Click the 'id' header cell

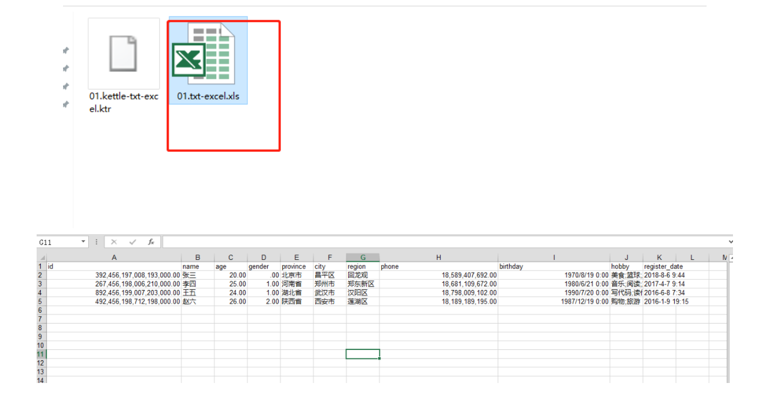click(x=114, y=267)
